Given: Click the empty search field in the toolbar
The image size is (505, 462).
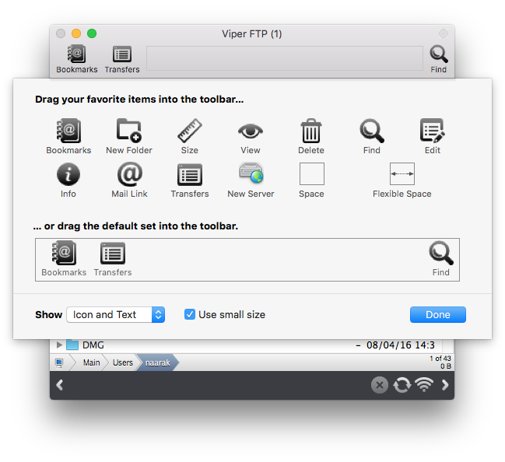Looking at the screenshot, I should pyautogui.click(x=285, y=58).
